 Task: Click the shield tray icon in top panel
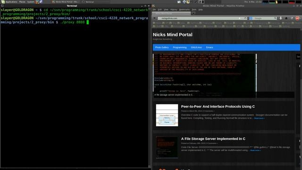(x=185, y=2)
